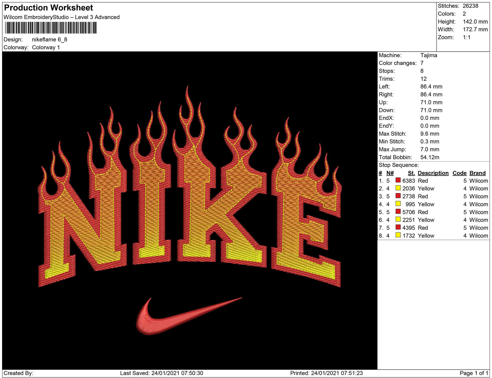Select the stitch count '2738' in stop 3

pos(409,196)
